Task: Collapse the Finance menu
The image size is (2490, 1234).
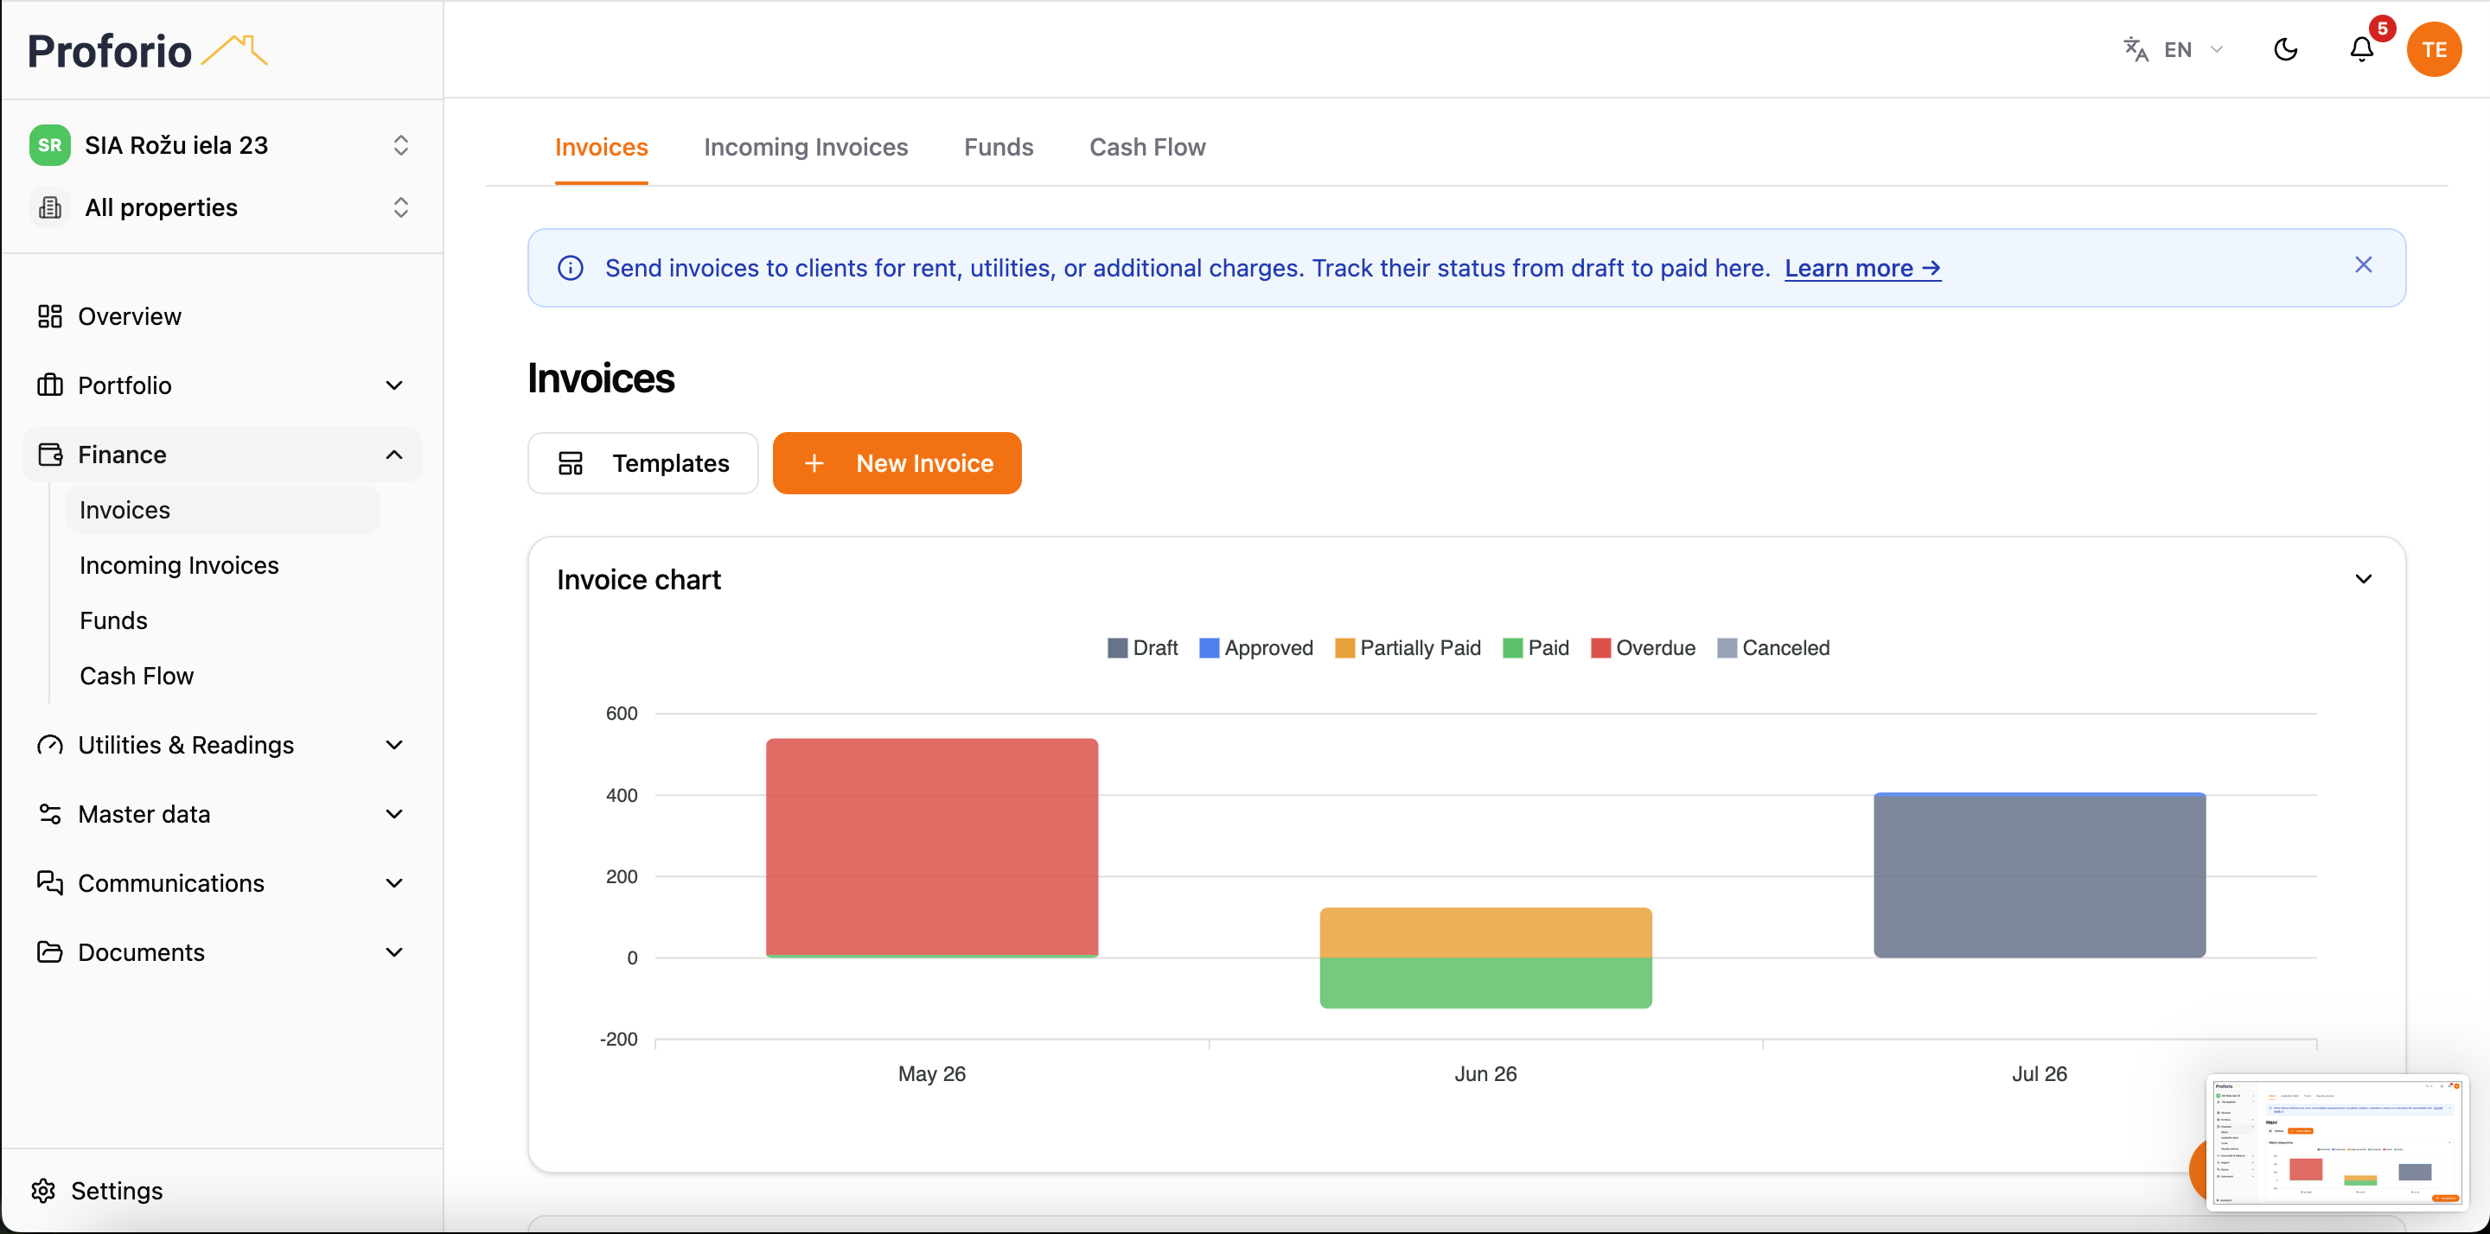Action: (x=393, y=455)
